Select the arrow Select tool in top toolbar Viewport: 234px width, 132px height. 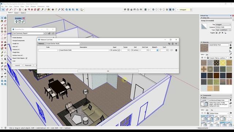tap(3, 10)
